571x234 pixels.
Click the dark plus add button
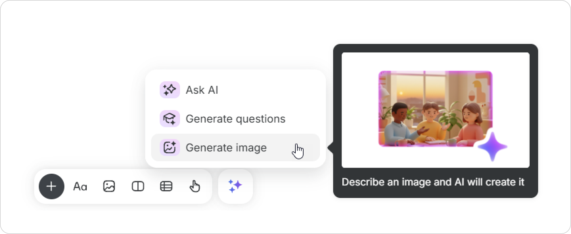pyautogui.click(x=51, y=186)
